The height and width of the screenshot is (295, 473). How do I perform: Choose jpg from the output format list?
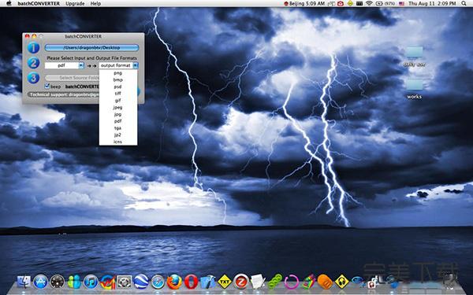[x=118, y=114]
